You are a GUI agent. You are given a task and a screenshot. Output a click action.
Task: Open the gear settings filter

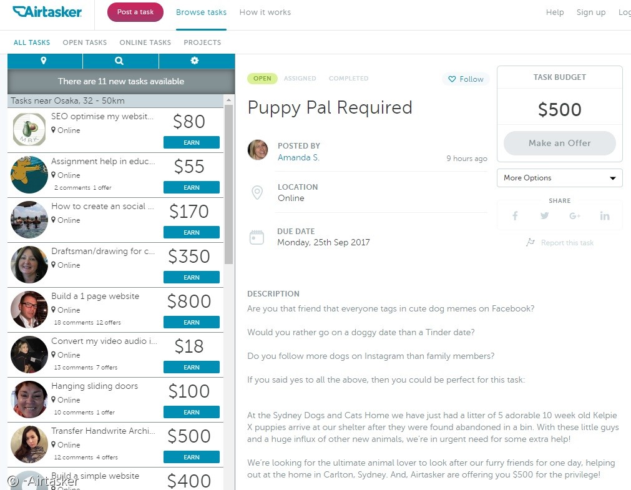point(195,61)
